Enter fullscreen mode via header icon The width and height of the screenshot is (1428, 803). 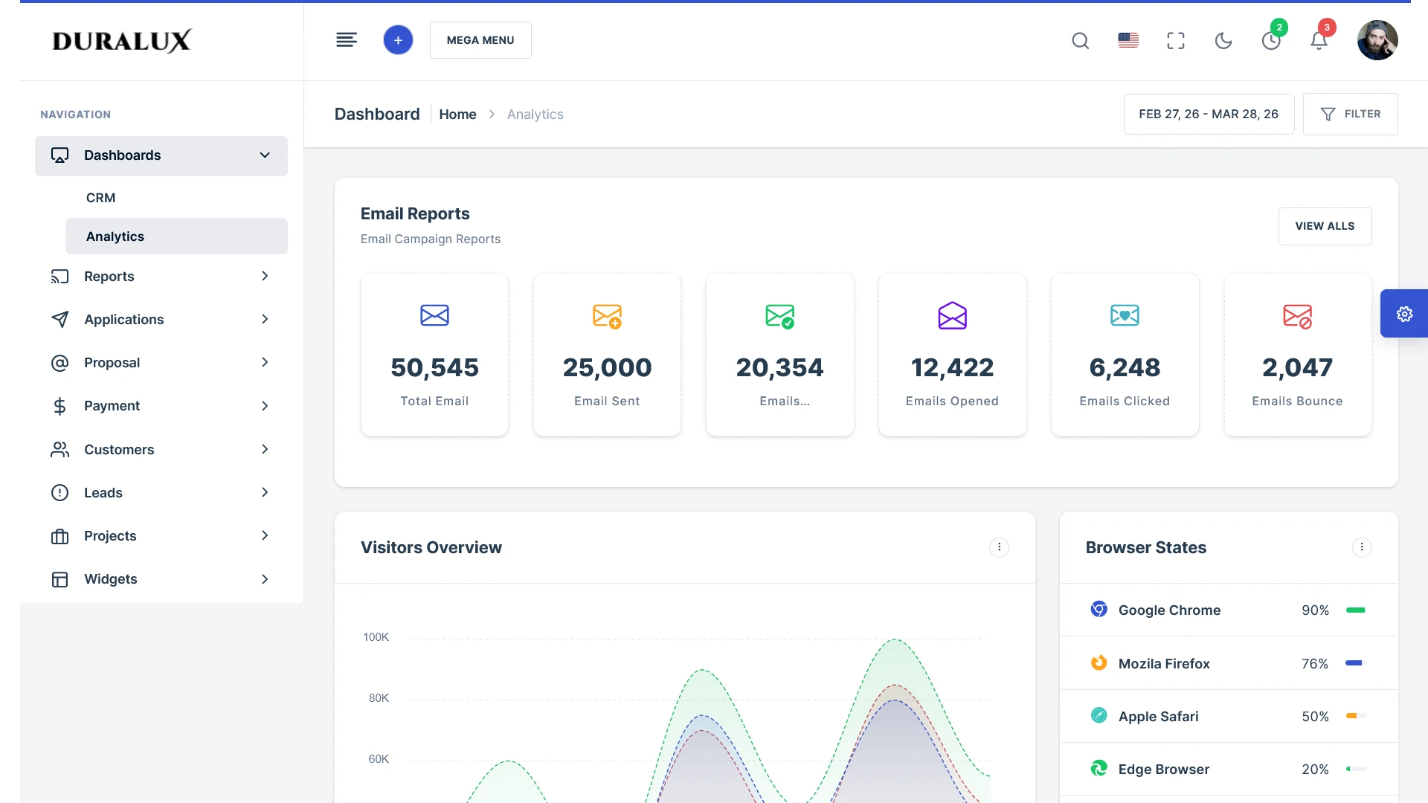tap(1176, 40)
